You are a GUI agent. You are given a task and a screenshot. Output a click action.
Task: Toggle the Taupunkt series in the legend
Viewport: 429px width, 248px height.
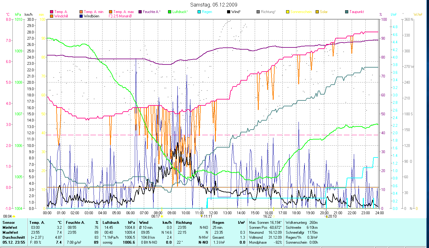(346, 12)
